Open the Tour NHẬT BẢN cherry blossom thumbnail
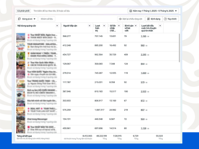199x149 pixels. pos(21,38)
